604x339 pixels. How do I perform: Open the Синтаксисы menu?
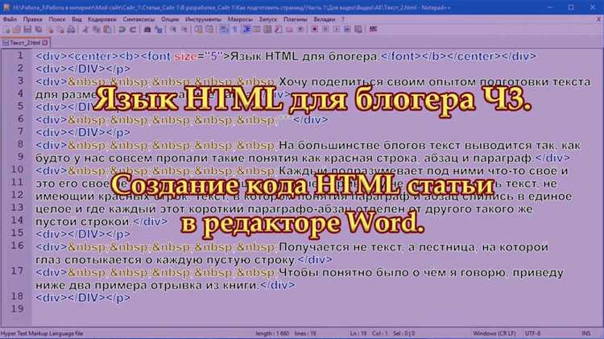point(139,19)
